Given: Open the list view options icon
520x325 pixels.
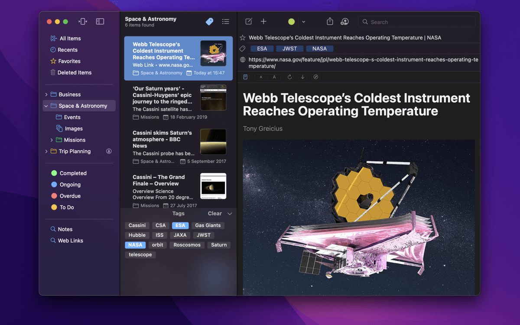Looking at the screenshot, I should pyautogui.click(x=226, y=21).
